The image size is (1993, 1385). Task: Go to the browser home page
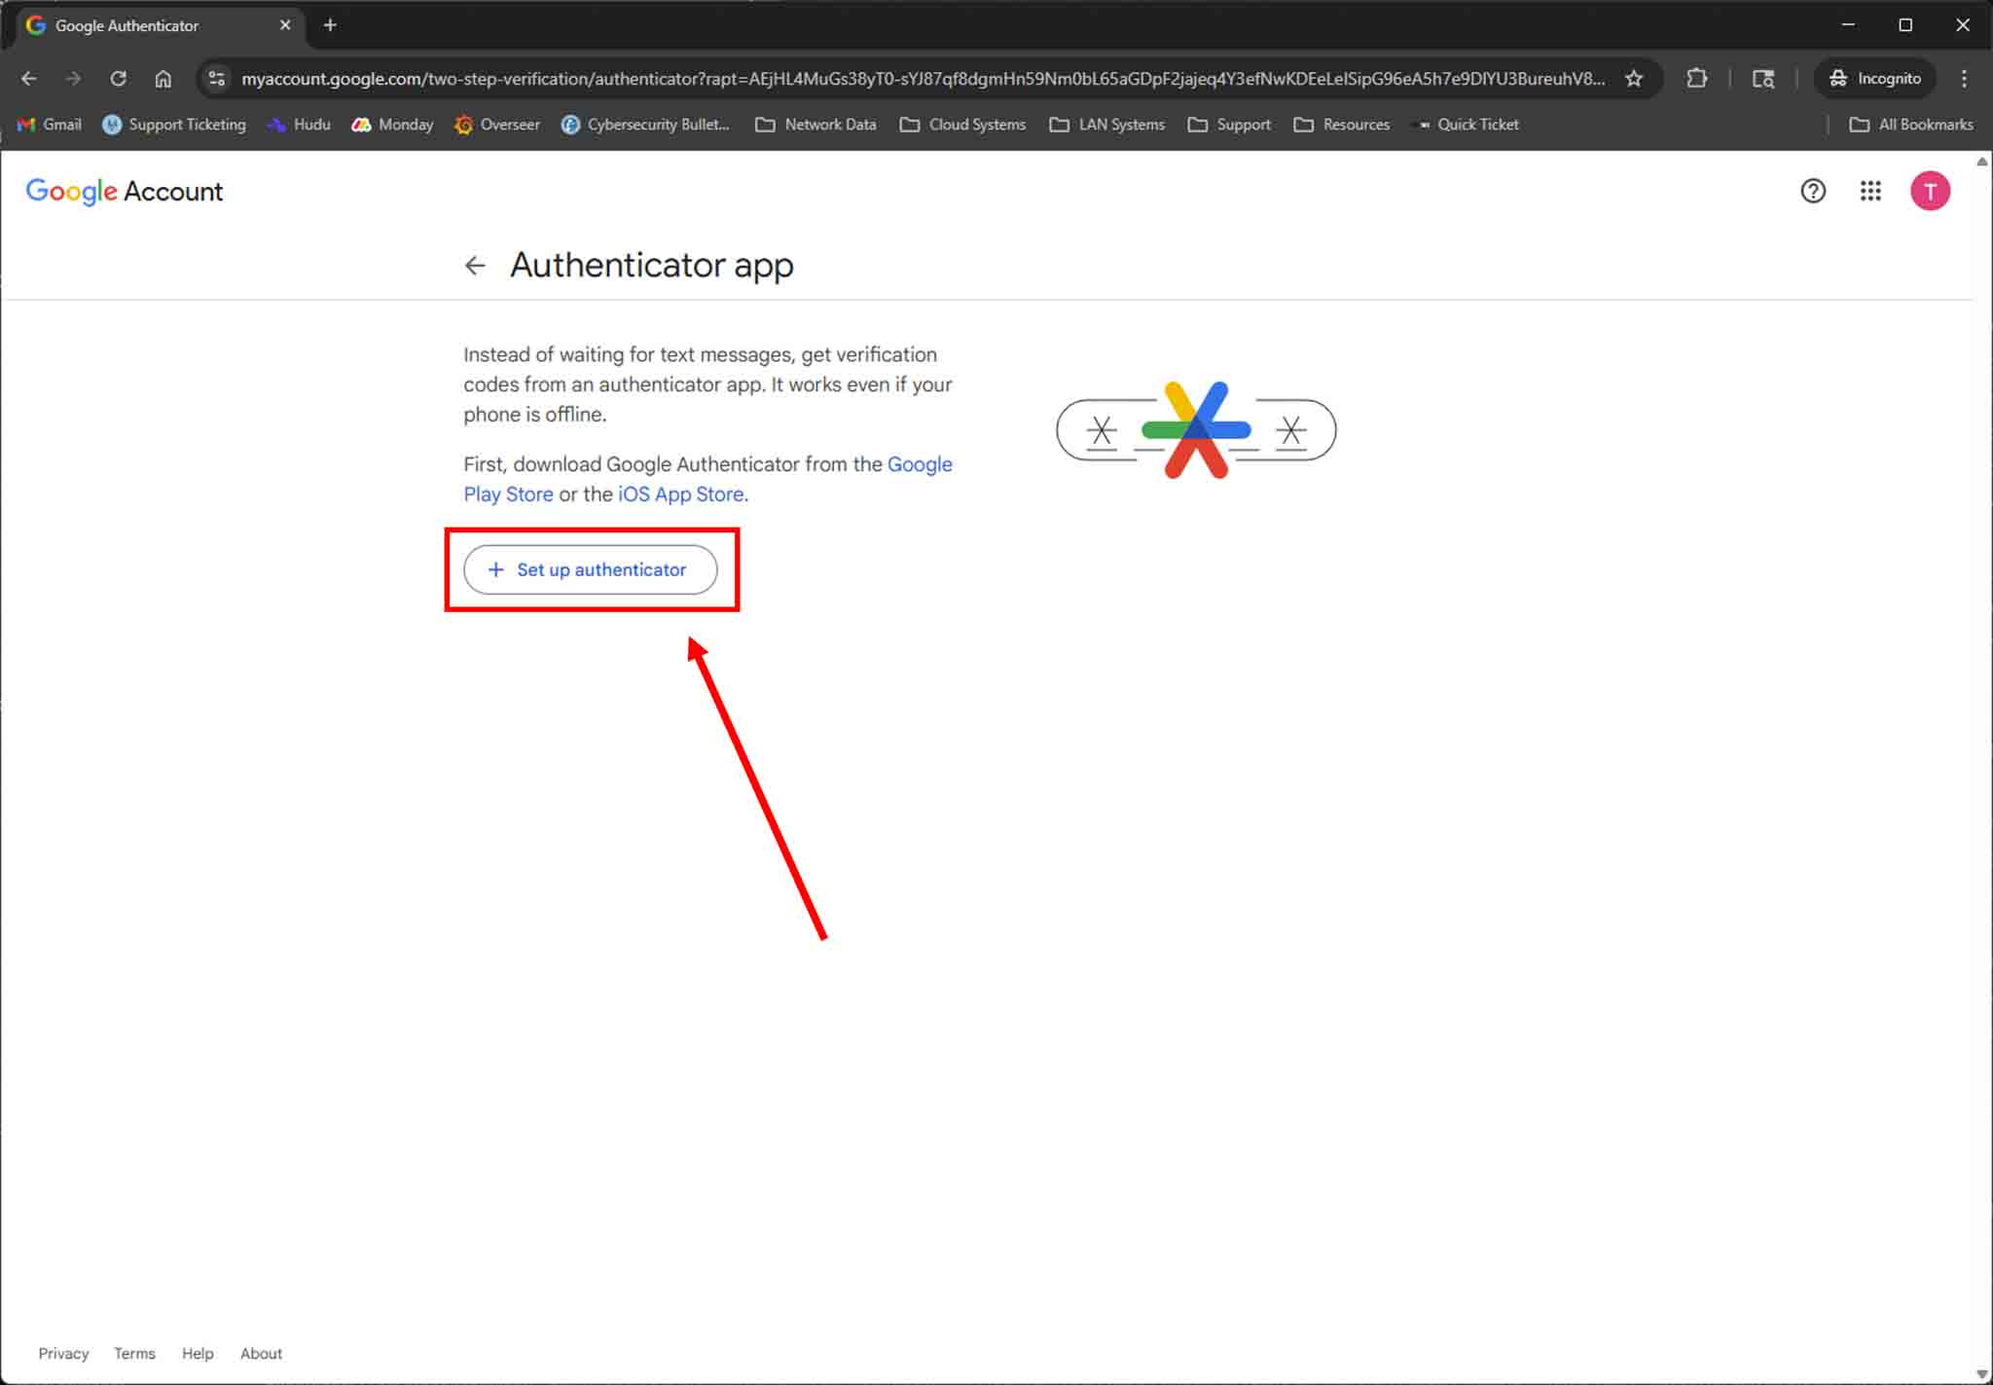pyautogui.click(x=163, y=79)
